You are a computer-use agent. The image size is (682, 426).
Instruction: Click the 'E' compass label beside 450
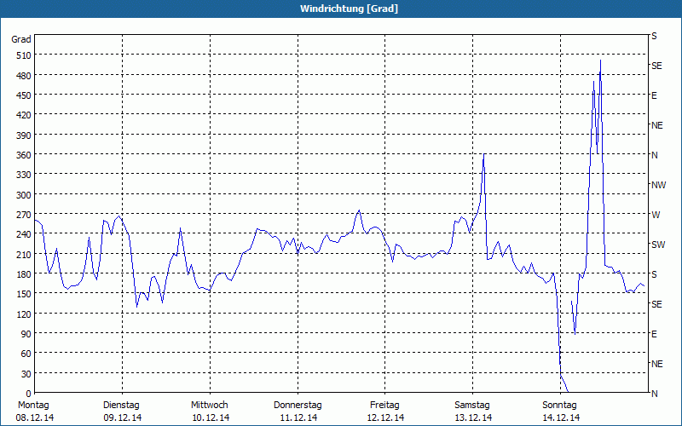coord(654,95)
